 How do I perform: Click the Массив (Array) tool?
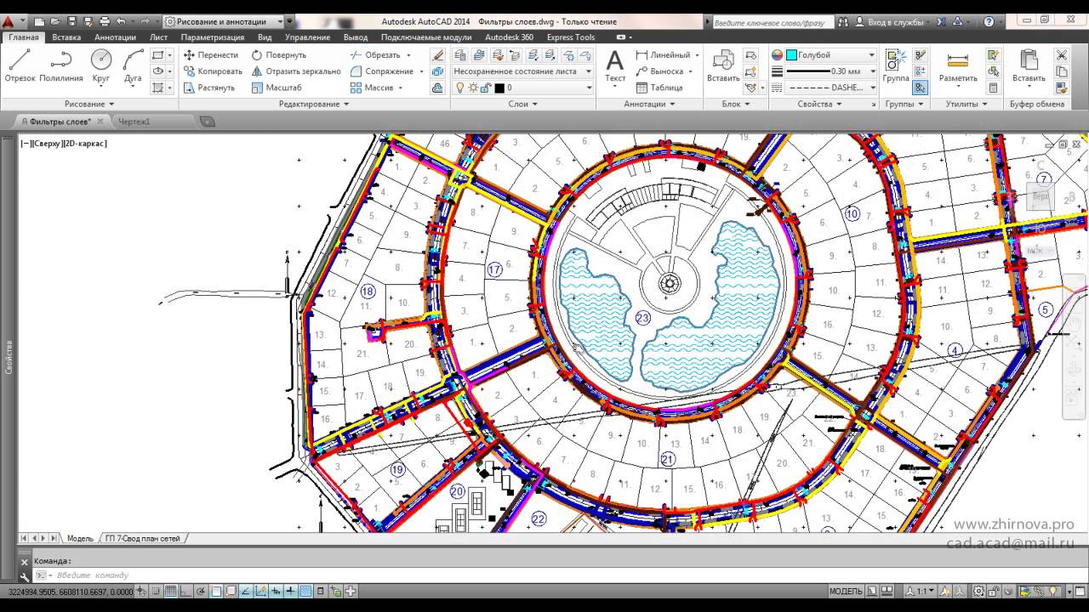pos(372,88)
